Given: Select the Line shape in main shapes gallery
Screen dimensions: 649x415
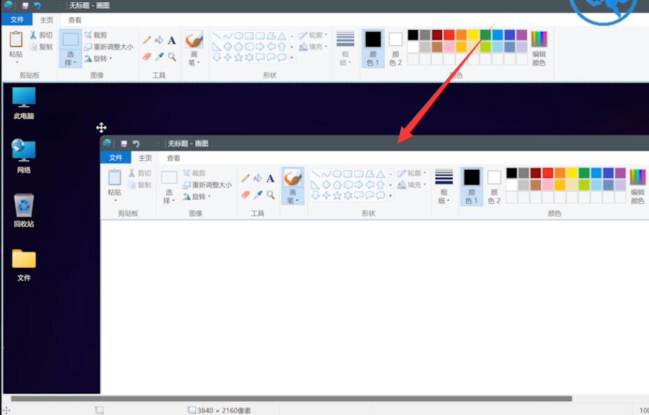Looking at the screenshot, I should point(217,36).
